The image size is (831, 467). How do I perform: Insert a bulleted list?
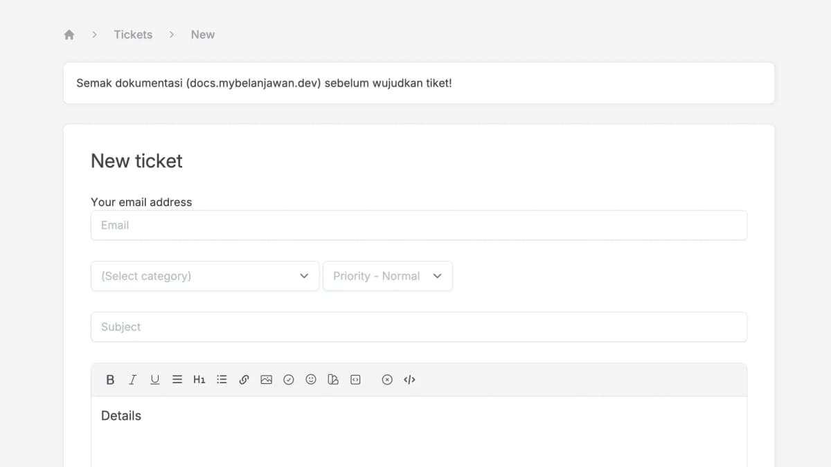[222, 380]
